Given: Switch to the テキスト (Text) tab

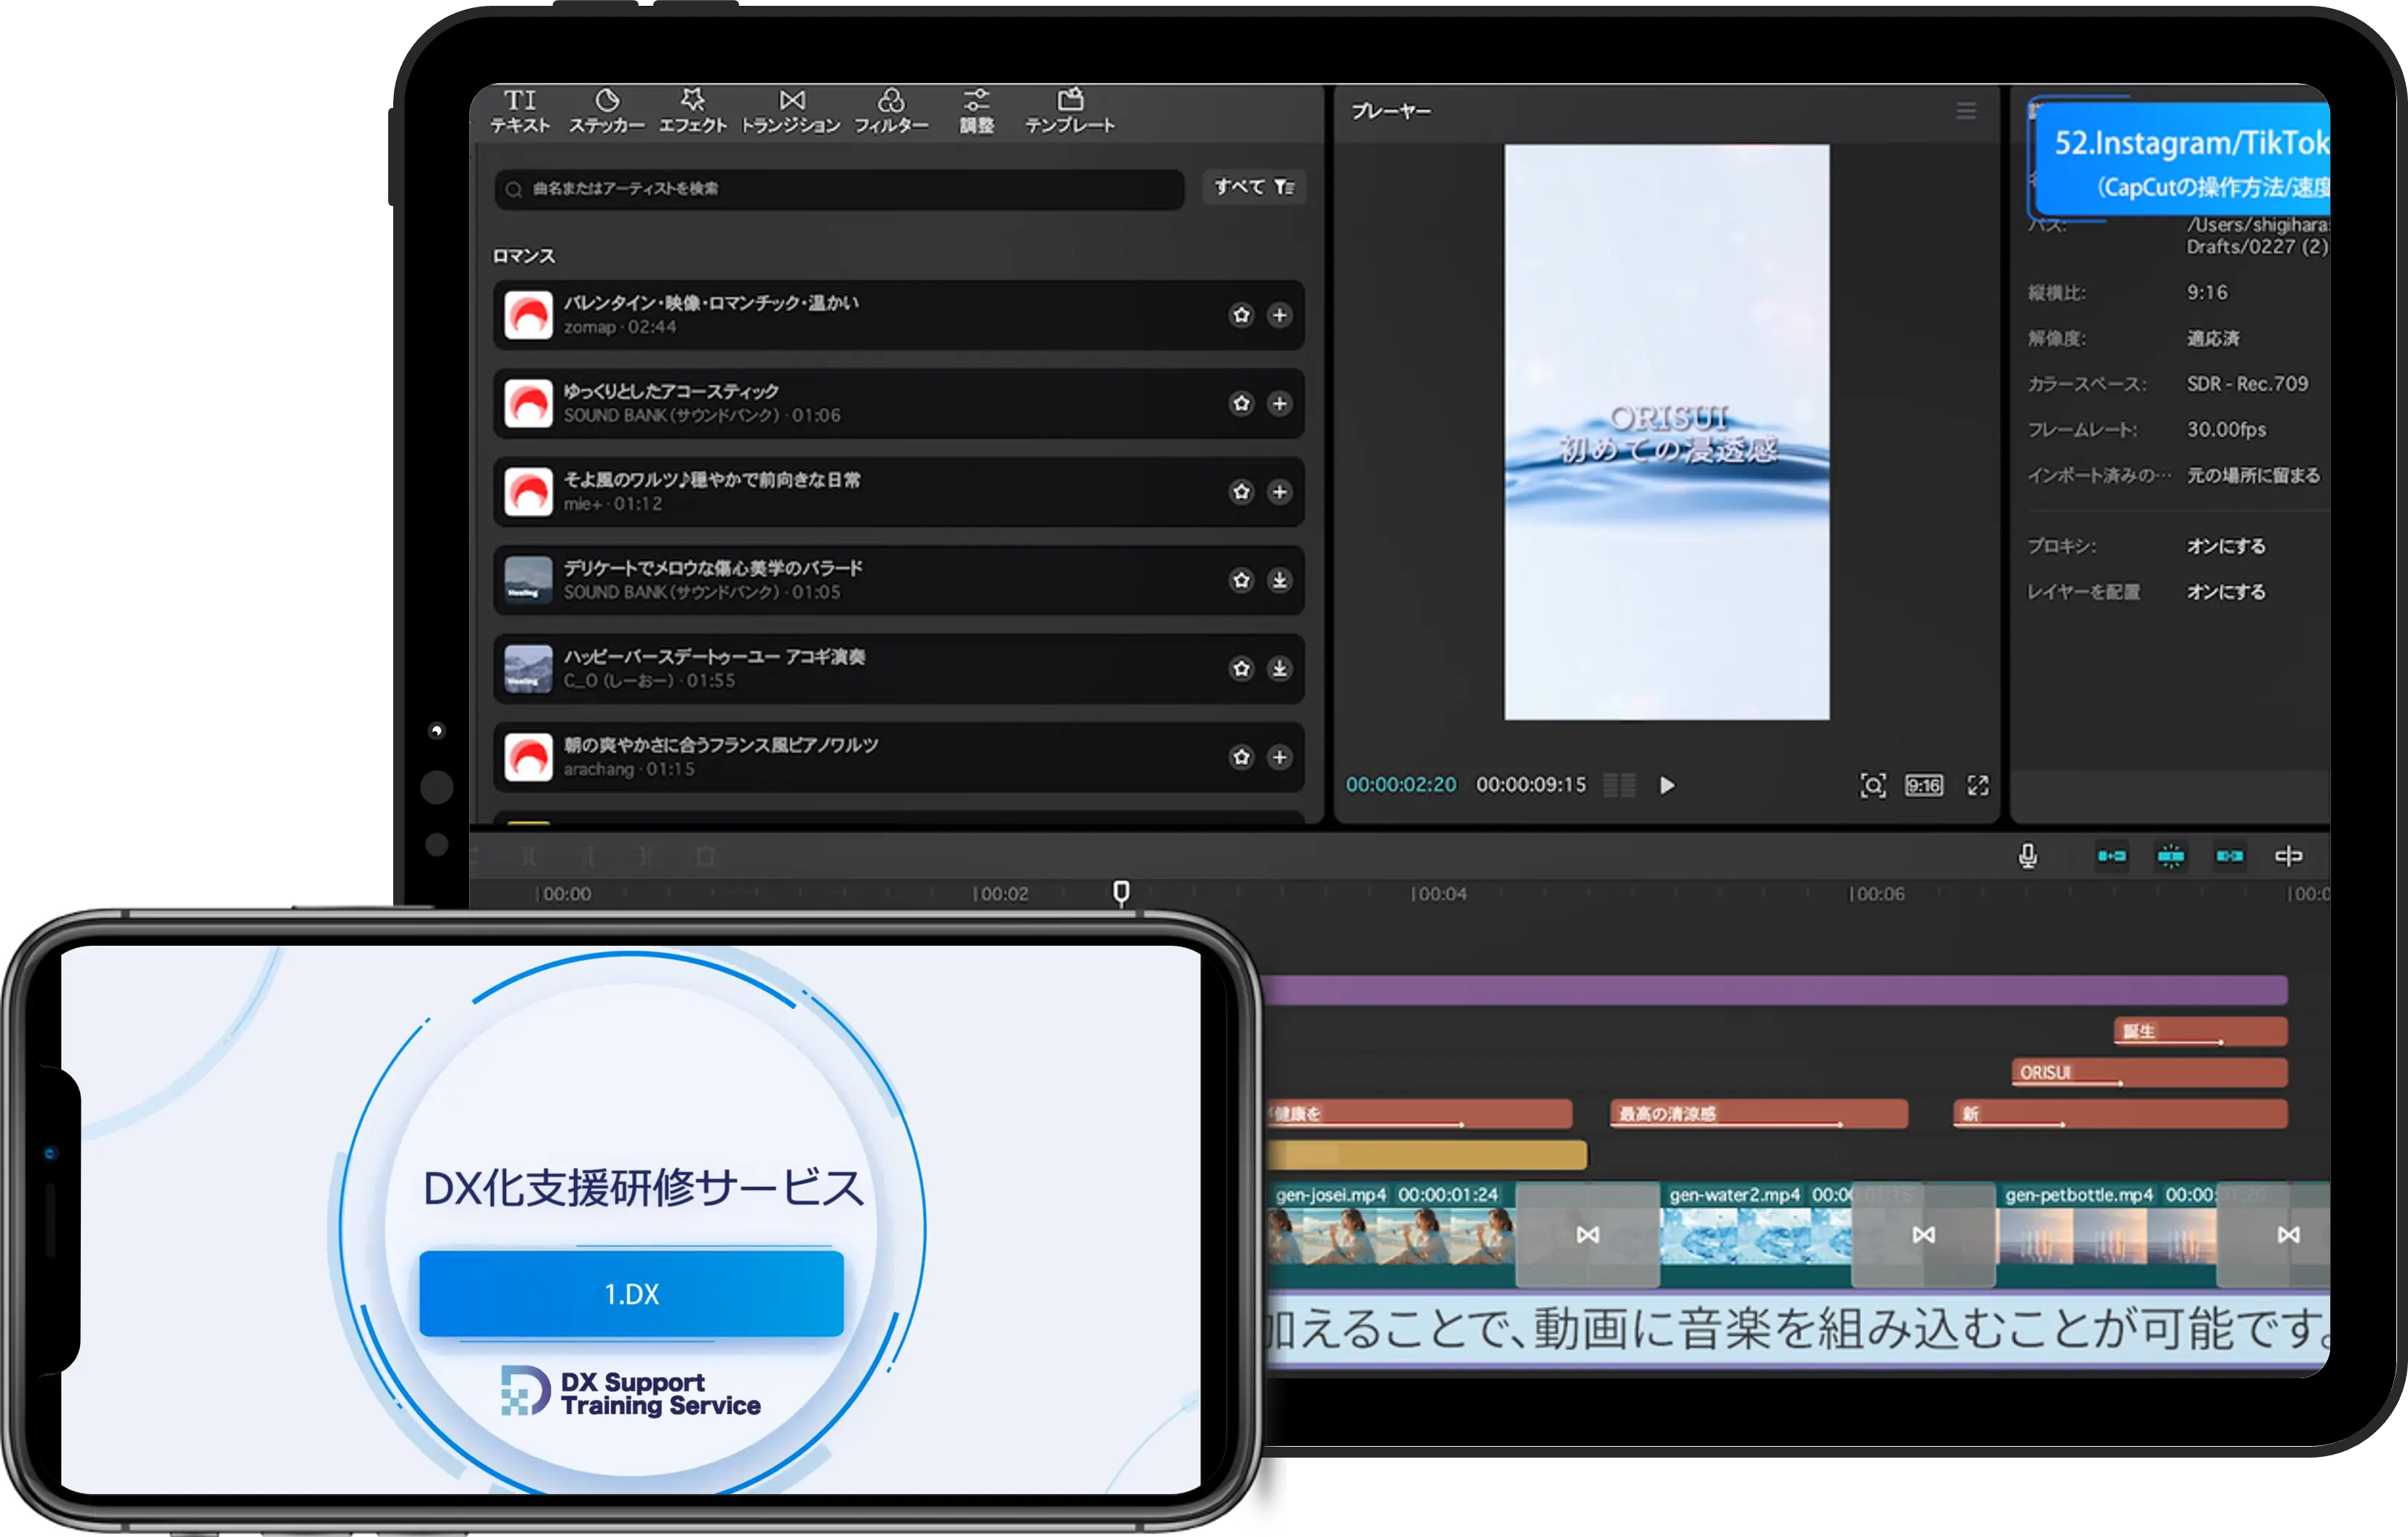Looking at the screenshot, I should click(519, 110).
